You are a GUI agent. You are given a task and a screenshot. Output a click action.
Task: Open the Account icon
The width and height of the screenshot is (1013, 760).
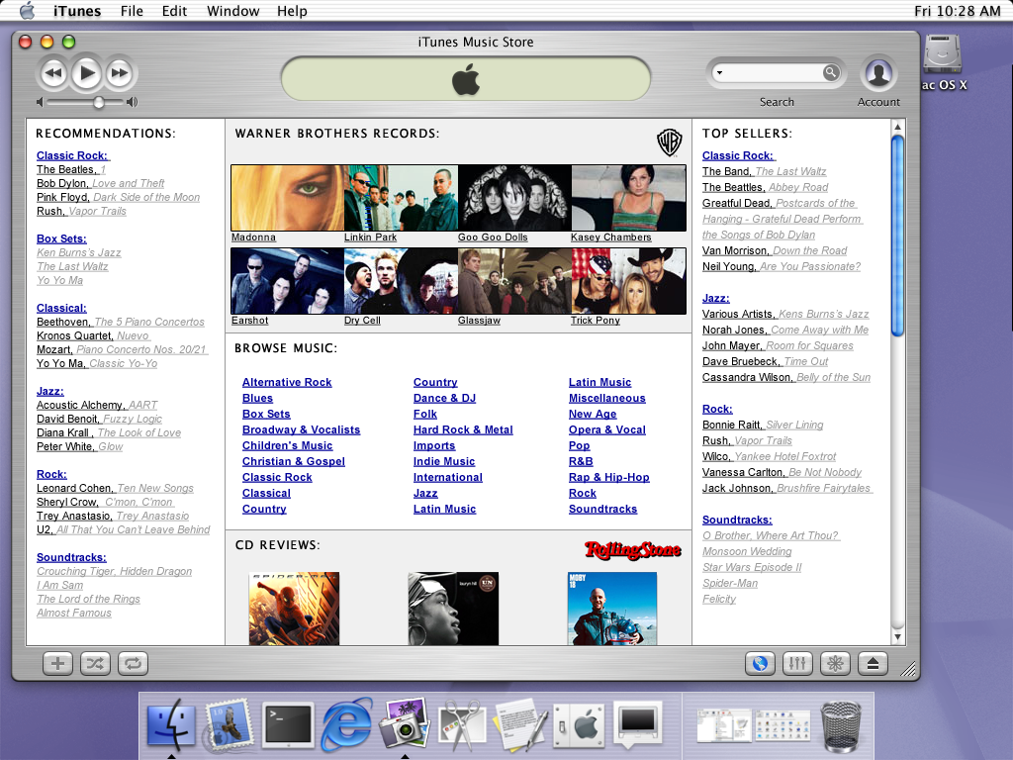coord(878,73)
